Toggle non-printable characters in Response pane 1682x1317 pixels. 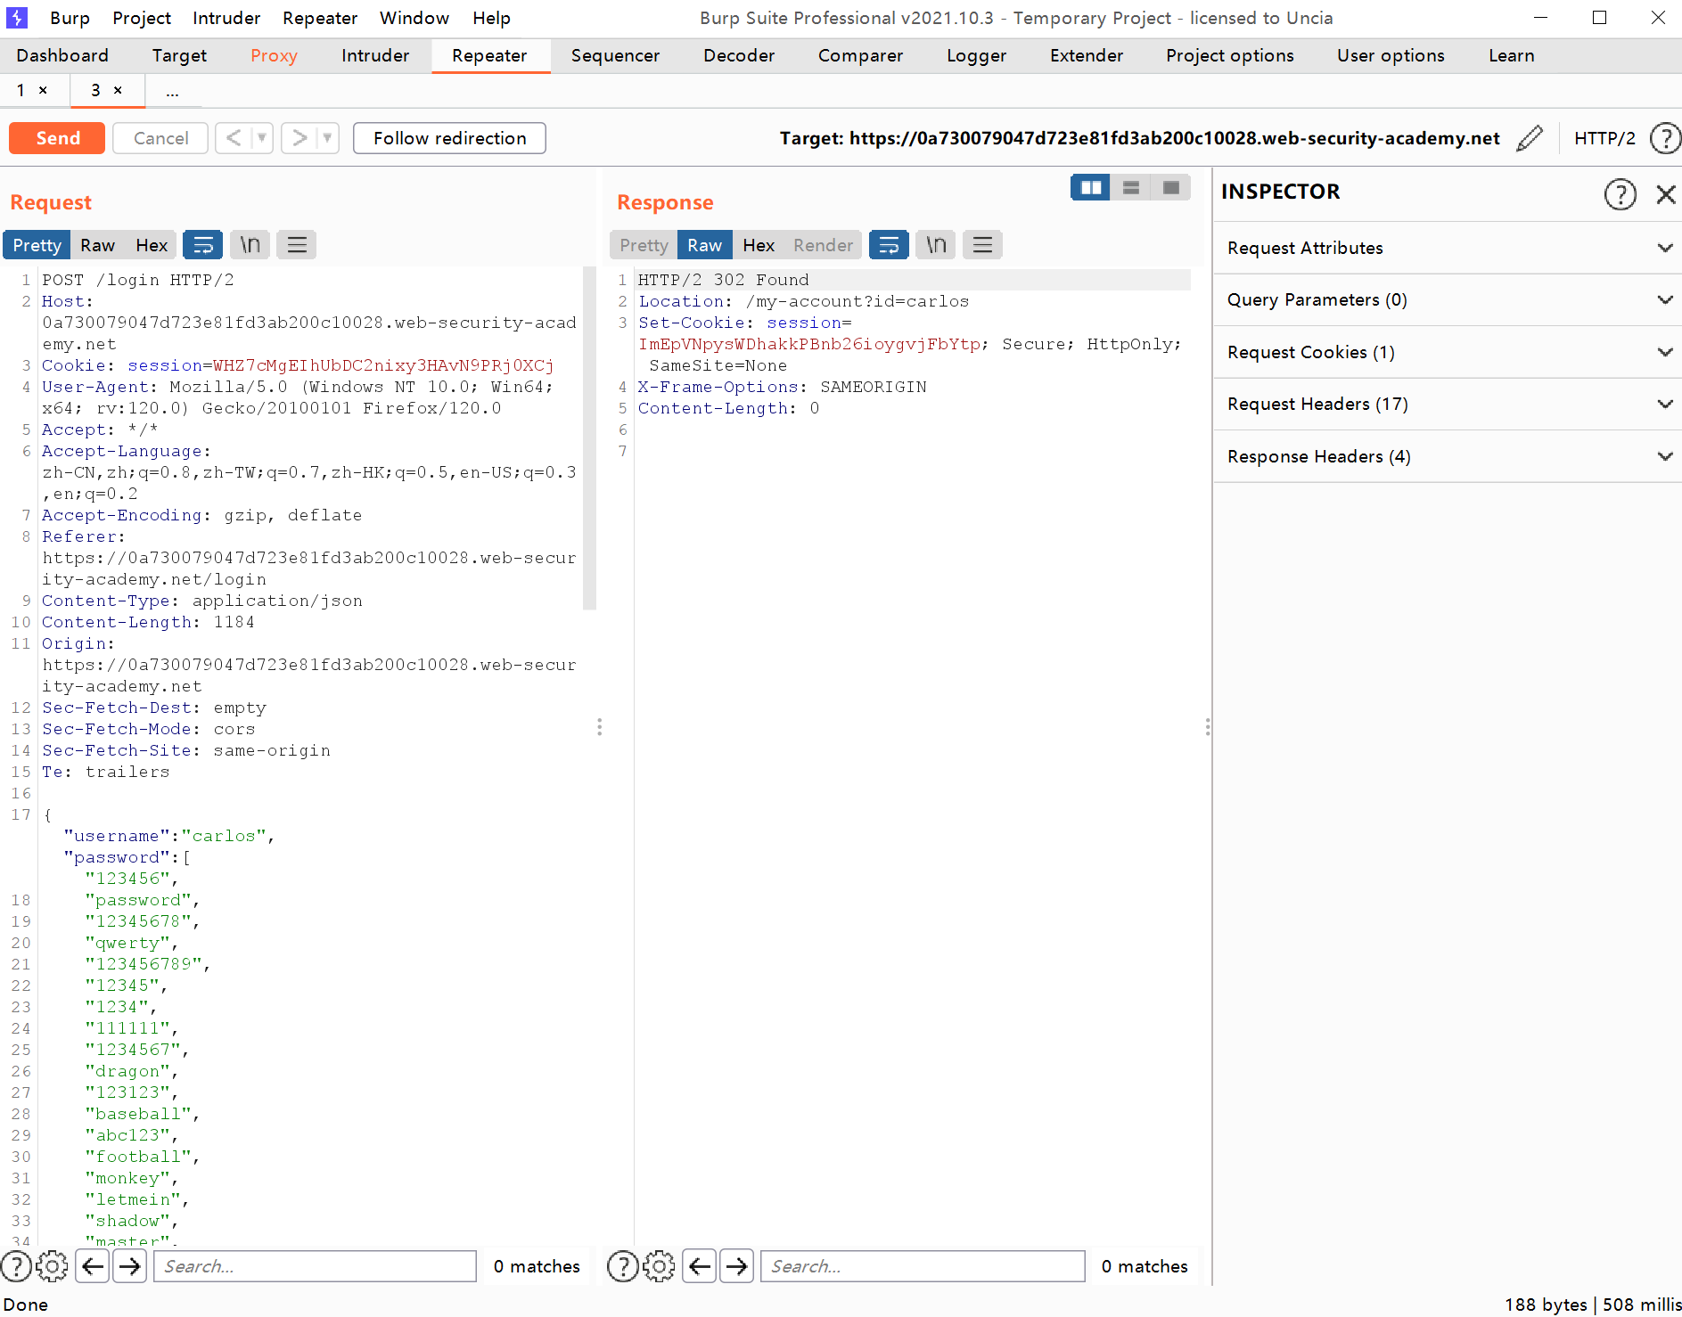[936, 245]
